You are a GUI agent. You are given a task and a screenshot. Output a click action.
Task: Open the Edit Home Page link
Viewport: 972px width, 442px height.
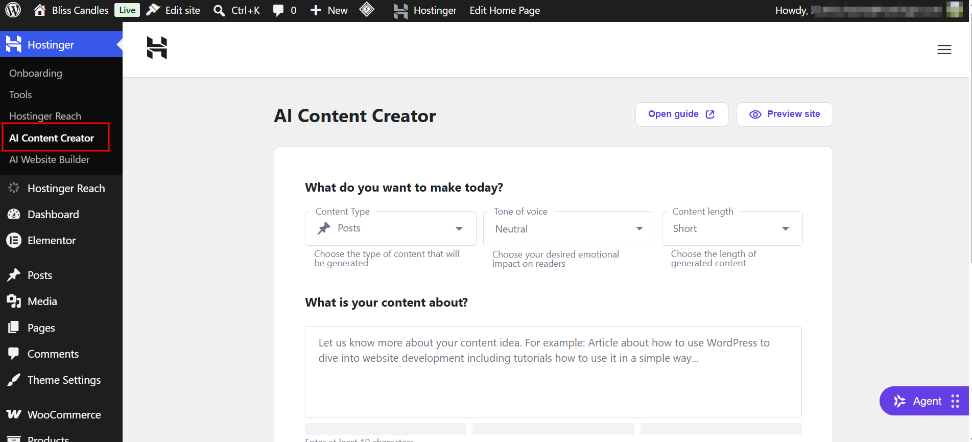(x=505, y=10)
